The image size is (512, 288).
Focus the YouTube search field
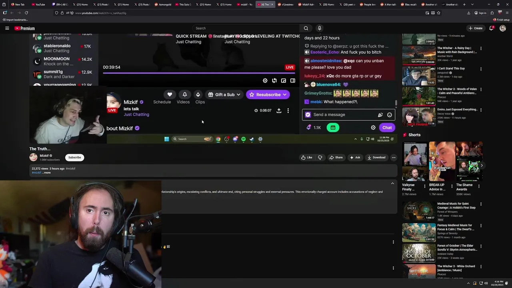246,28
